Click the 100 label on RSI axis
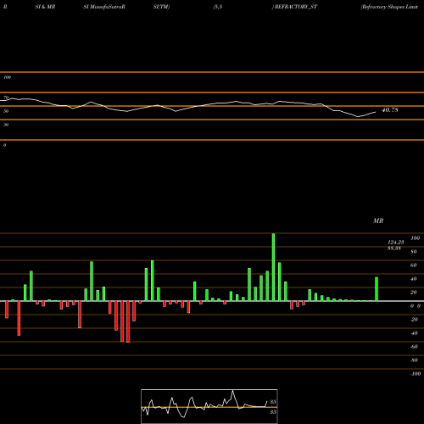Viewport: 424px width, 424px height. 8,77
